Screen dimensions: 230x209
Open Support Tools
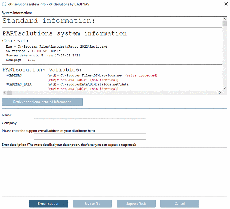pyautogui.click(x=136, y=203)
